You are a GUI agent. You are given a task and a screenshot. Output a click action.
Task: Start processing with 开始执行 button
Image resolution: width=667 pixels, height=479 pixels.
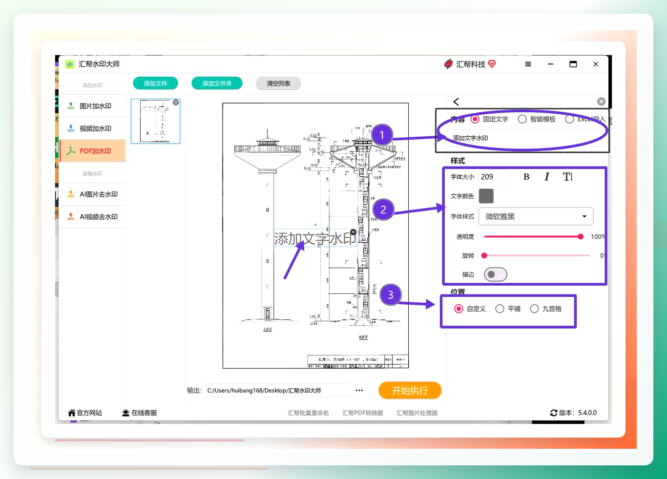pyautogui.click(x=410, y=391)
